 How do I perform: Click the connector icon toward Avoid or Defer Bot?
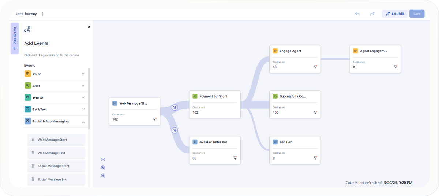175,130
